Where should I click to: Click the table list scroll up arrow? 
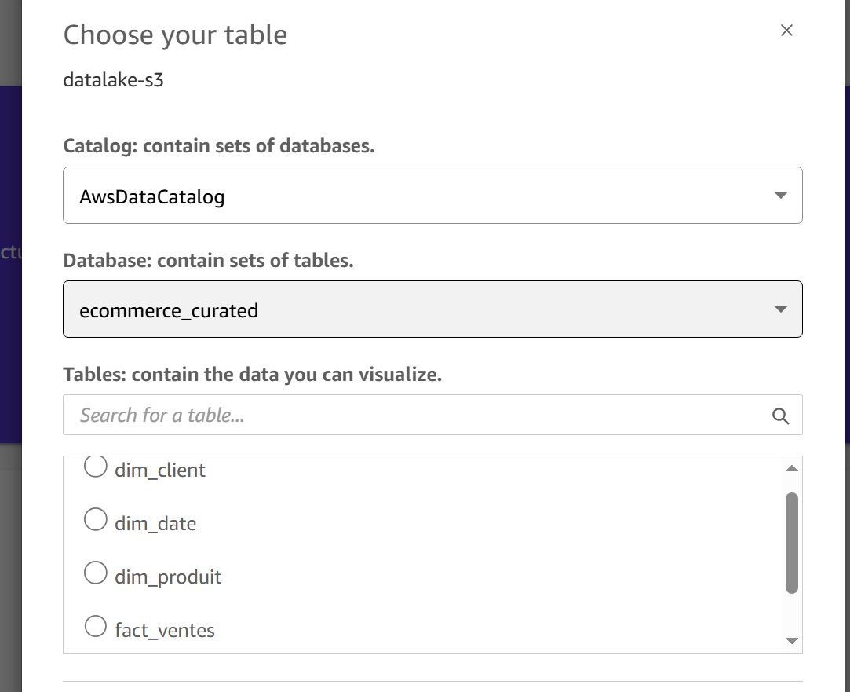(791, 469)
